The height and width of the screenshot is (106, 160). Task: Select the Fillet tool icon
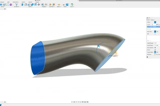(25, 4)
